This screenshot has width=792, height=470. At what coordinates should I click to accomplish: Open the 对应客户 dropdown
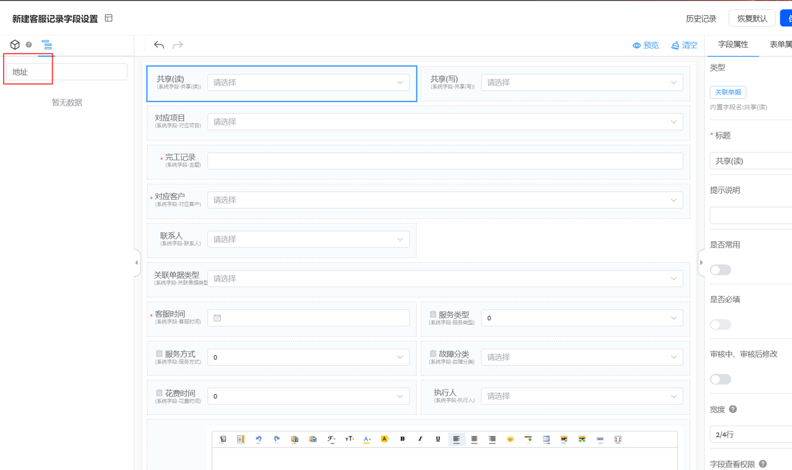point(445,200)
